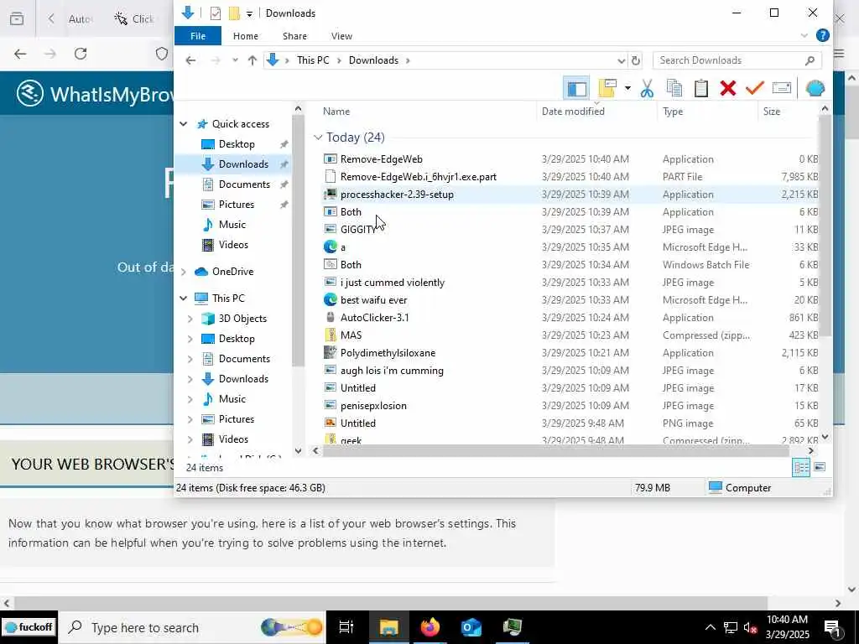Image resolution: width=859 pixels, height=644 pixels.
Task: Click the file list horizontal scrollbar
Action: click(555, 450)
